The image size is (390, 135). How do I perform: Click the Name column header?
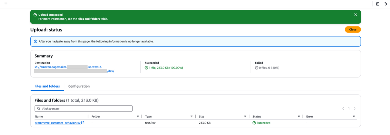39,116
